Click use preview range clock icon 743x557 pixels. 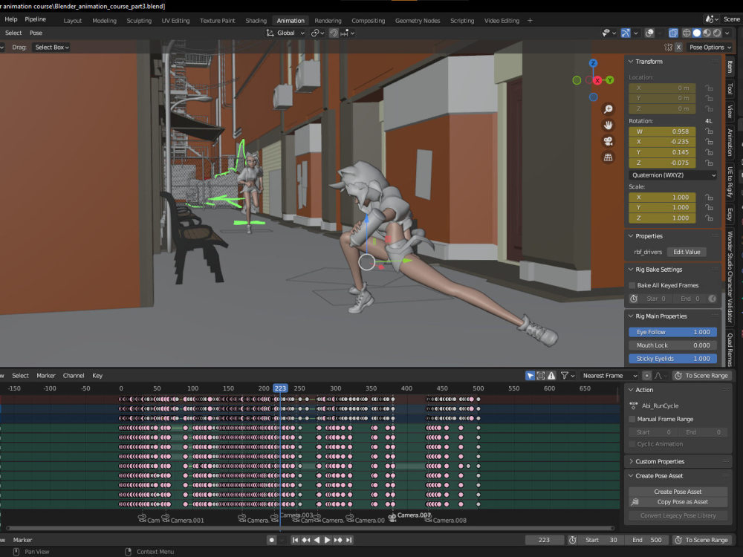(572, 540)
